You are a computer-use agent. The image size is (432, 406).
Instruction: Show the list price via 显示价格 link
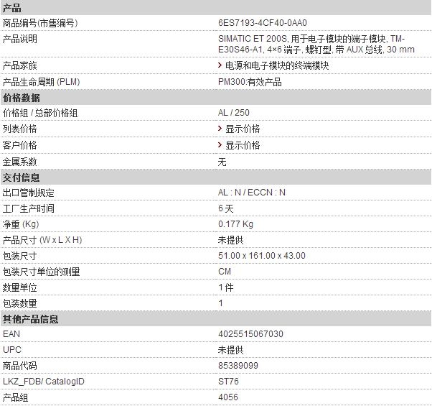pyautogui.click(x=243, y=129)
